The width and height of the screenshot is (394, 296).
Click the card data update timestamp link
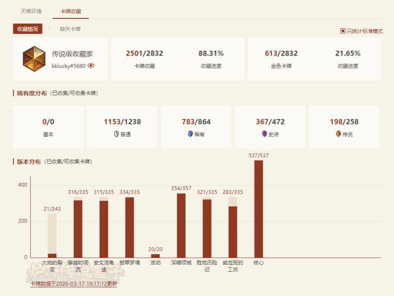(74, 284)
